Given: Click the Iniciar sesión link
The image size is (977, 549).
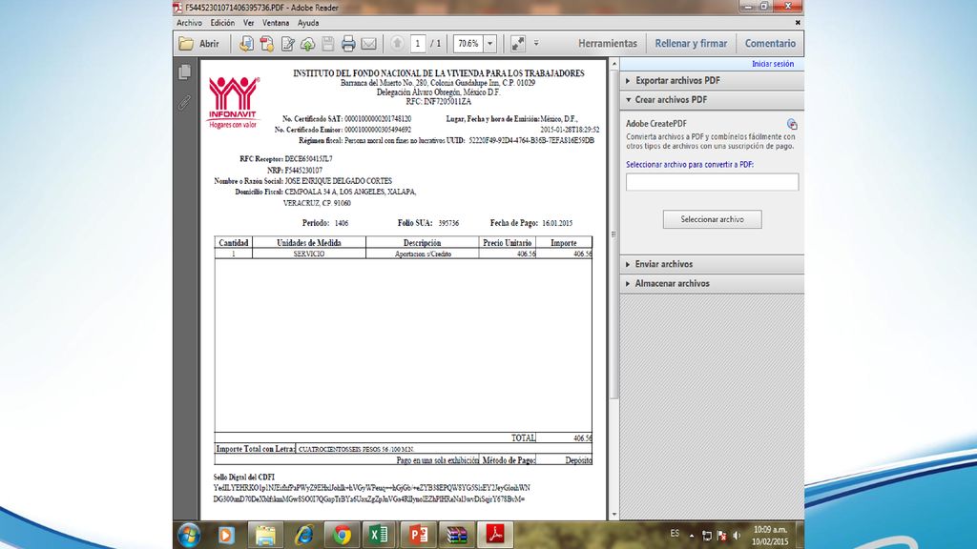Looking at the screenshot, I should point(773,64).
